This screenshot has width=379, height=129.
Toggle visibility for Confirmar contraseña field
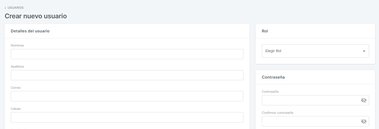tap(364, 121)
